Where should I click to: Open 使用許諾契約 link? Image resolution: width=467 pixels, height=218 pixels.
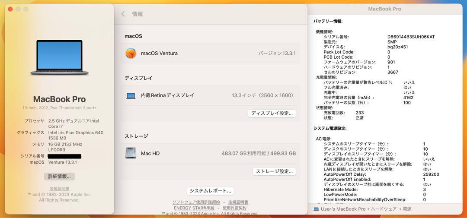(x=234, y=208)
